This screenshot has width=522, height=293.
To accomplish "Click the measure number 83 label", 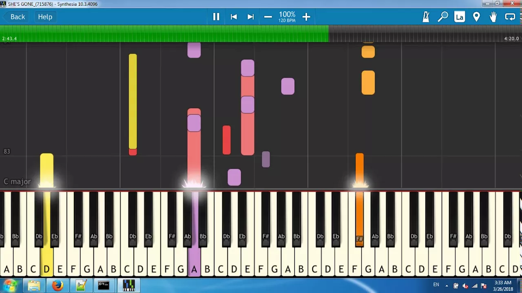I will [x=7, y=151].
